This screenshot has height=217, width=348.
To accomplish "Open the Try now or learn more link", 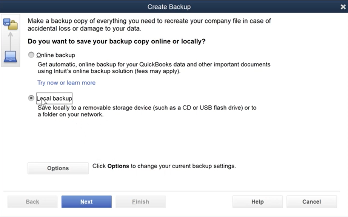I will click(x=66, y=83).
